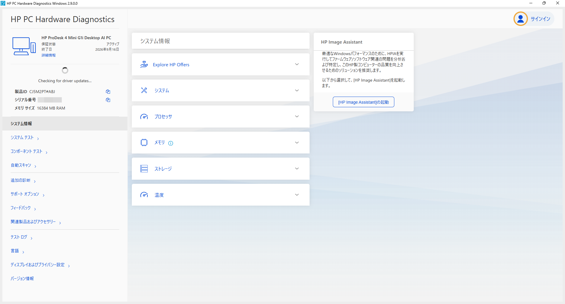565x304 pixels.
Task: Click the memory chip icon
Action: (144, 143)
